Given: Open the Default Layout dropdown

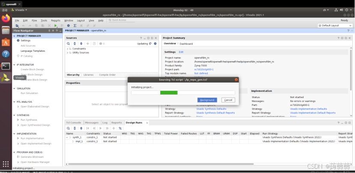Looking at the screenshot, I should click(335, 26).
